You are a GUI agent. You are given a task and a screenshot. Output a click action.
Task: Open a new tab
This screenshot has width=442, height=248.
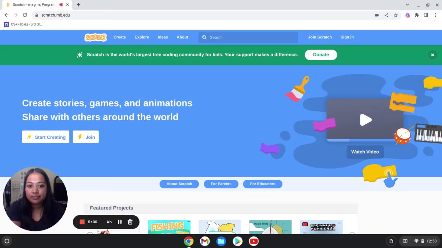pos(78,5)
